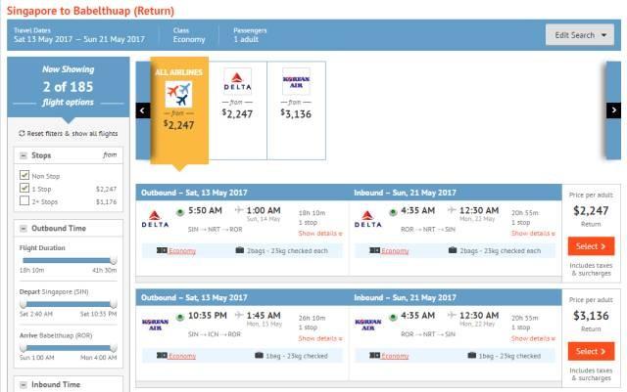This screenshot has width=627, height=392.
Task: Open Economy link on Korean Air inbound
Action: [x=395, y=356]
